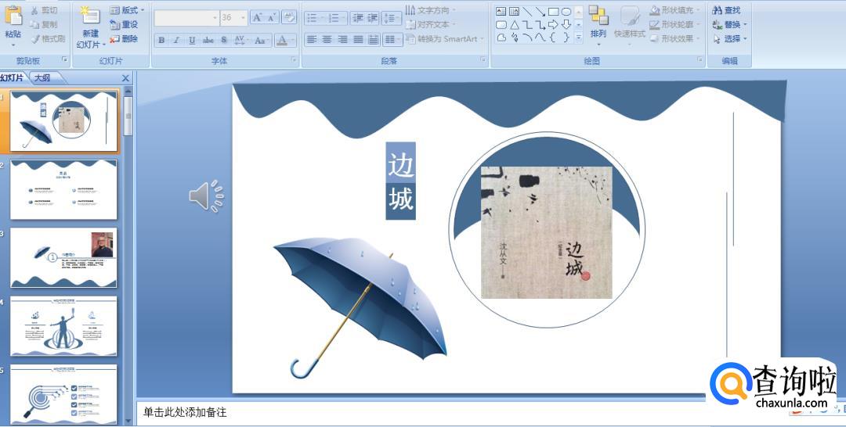Viewport: 846px width, 427px height.
Task: Open the columns dropdown
Action: point(392,39)
